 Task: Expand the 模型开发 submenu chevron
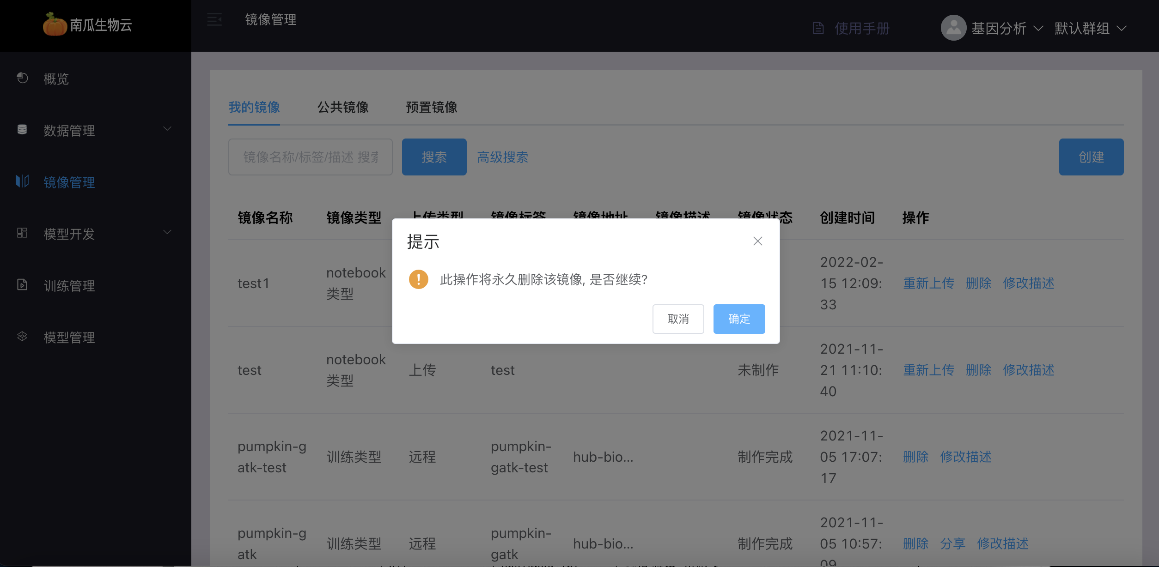click(167, 232)
